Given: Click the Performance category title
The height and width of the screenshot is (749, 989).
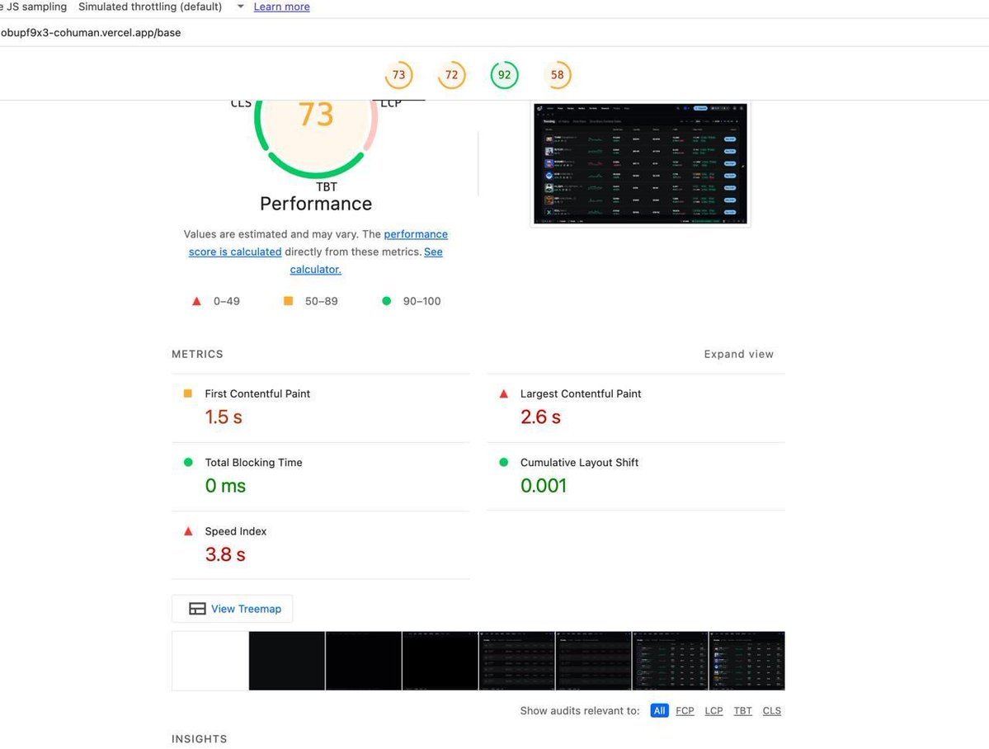Looking at the screenshot, I should point(316,204).
